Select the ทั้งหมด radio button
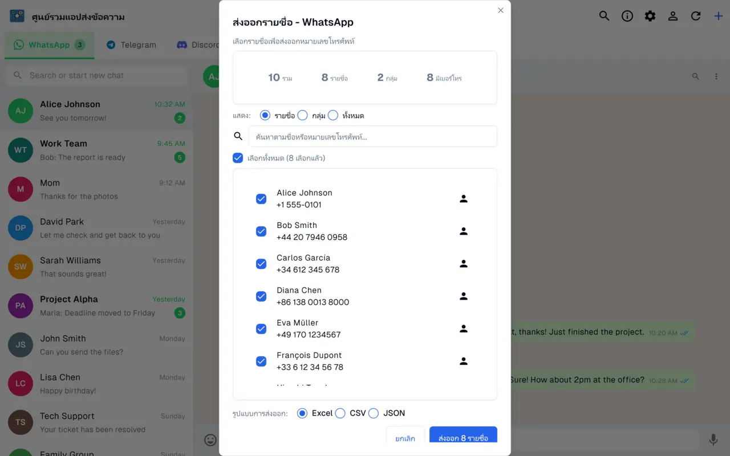This screenshot has width=730, height=456. coord(333,115)
